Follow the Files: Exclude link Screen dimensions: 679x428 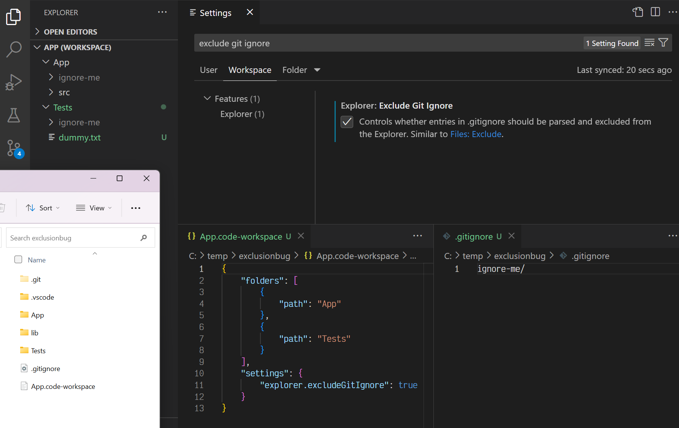point(476,134)
